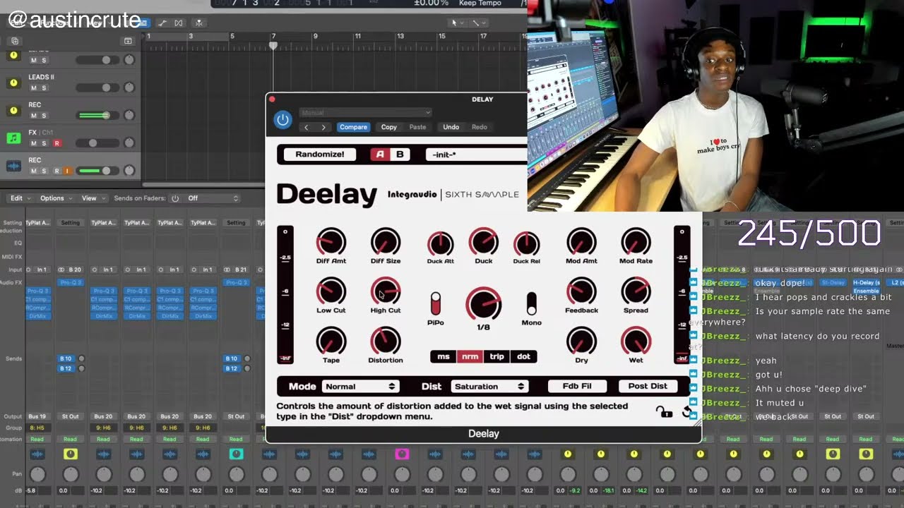Image resolution: width=904 pixels, height=508 pixels.
Task: Open the Mode dropdown set to Normal
Action: 360,387
